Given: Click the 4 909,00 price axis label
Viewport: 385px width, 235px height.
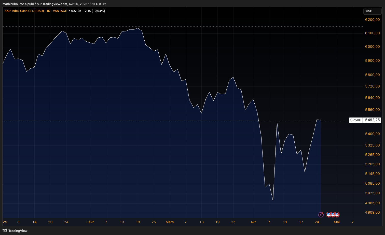Looking at the screenshot, I should [x=372, y=212].
